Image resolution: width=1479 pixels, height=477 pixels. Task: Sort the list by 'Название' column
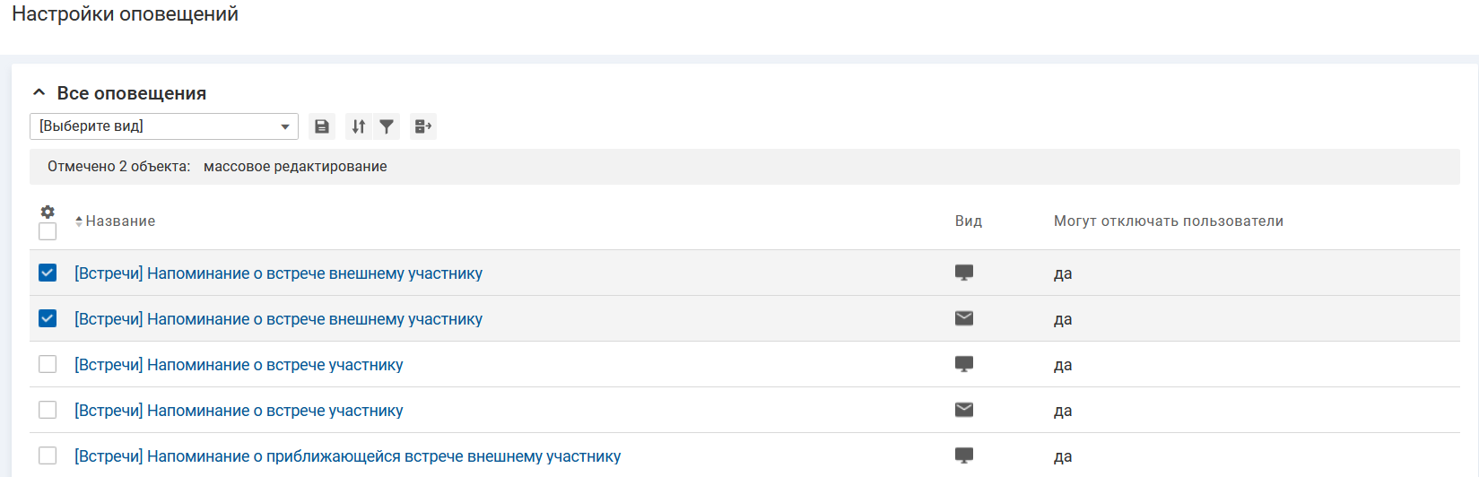point(119,221)
